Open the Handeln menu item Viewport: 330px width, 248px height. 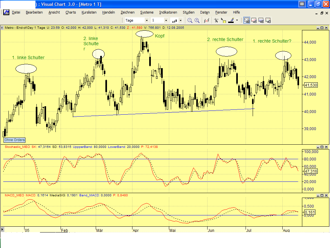pyautogui.click(x=109, y=12)
